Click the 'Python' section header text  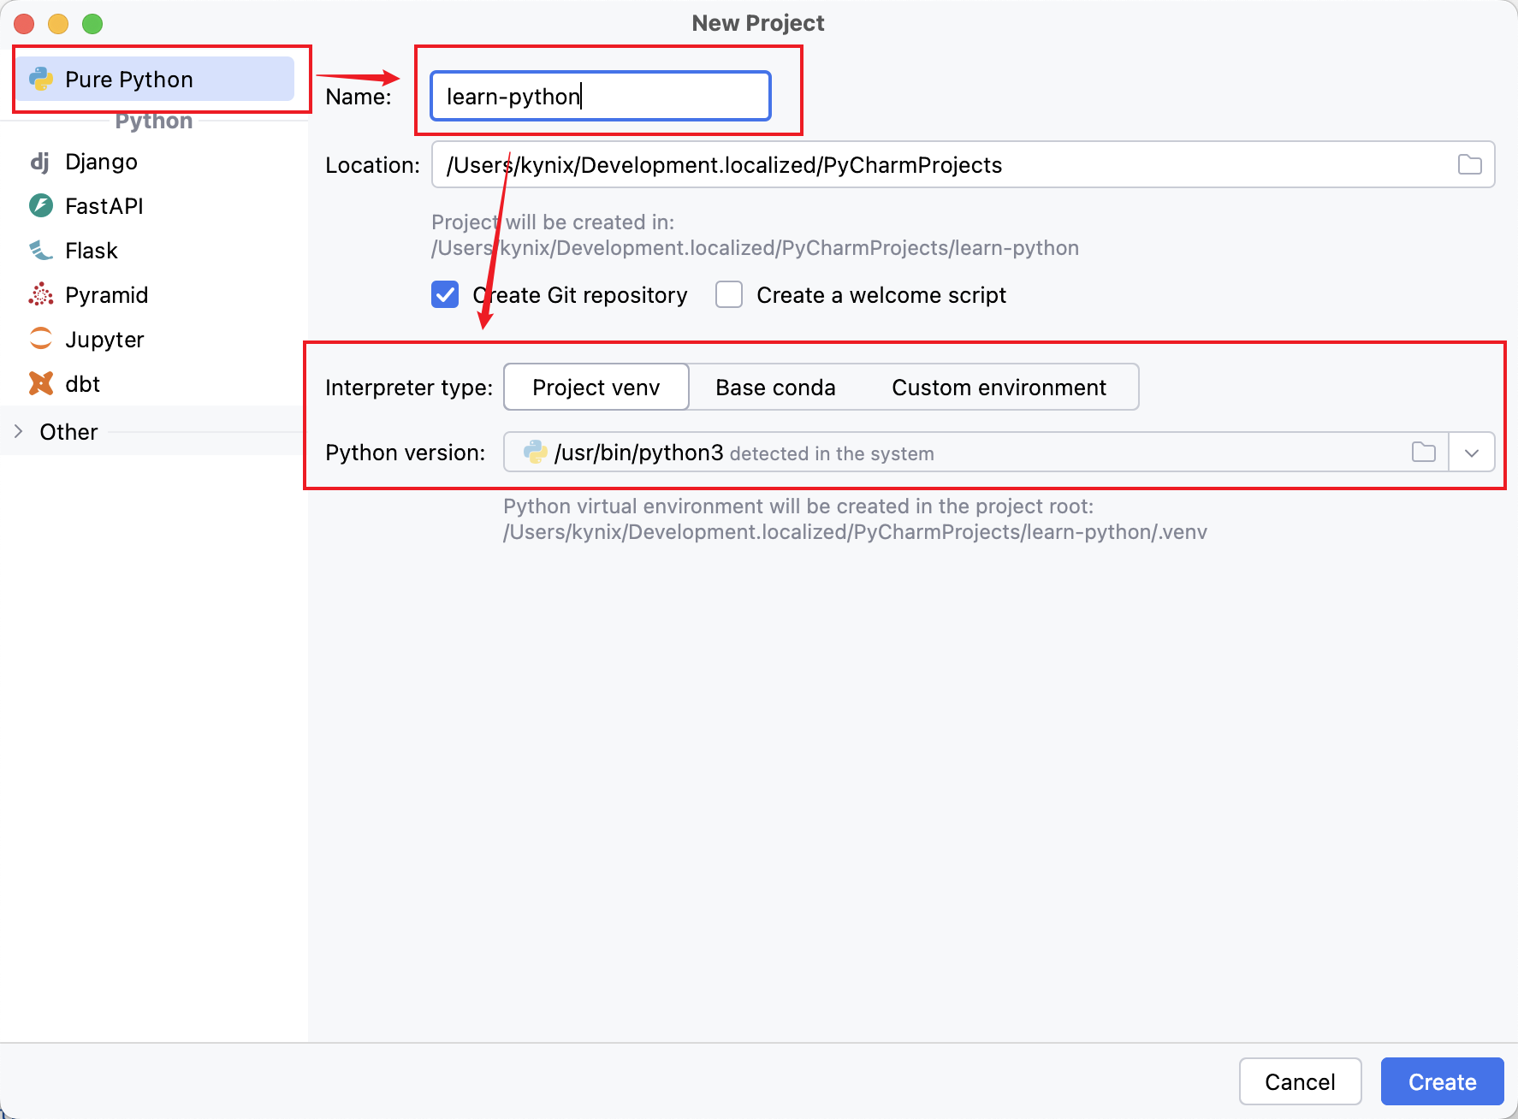[154, 121]
